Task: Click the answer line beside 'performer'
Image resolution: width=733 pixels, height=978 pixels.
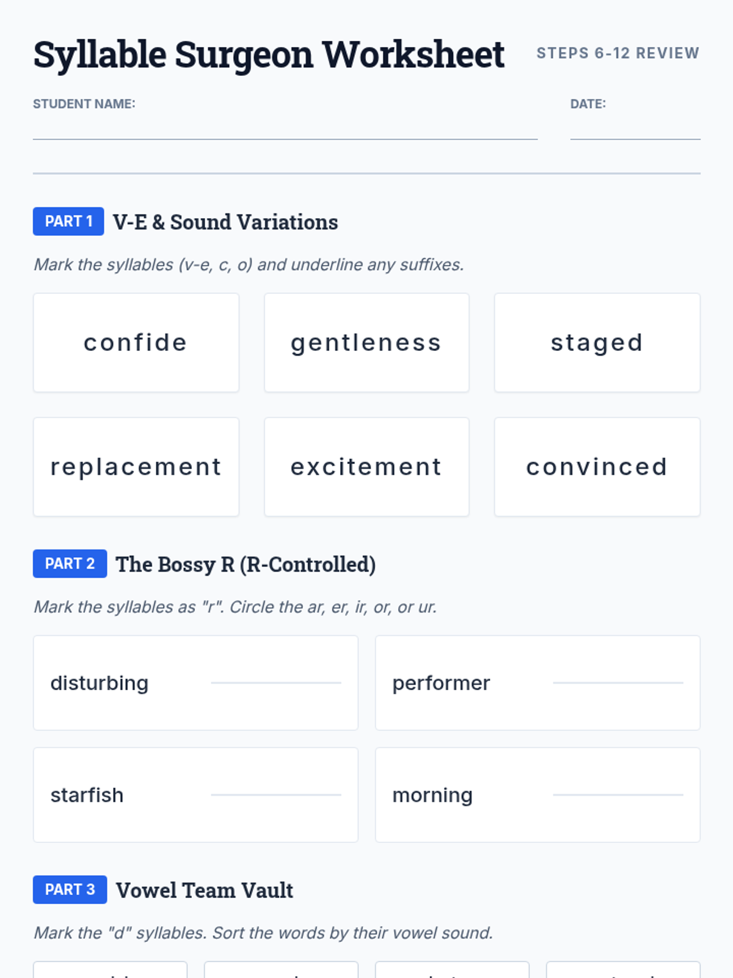Action: (618, 683)
